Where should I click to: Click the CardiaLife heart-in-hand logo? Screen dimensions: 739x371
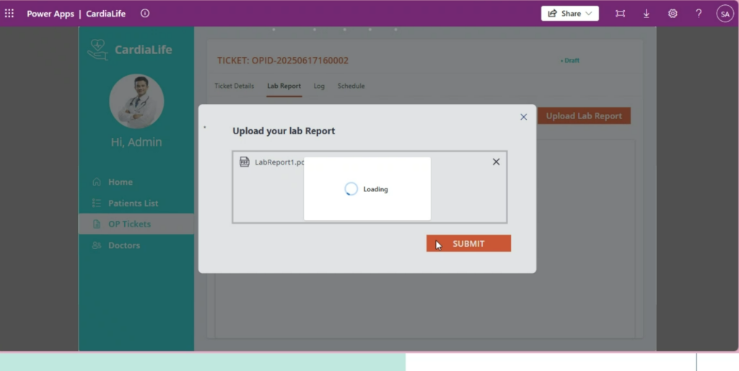pos(97,50)
